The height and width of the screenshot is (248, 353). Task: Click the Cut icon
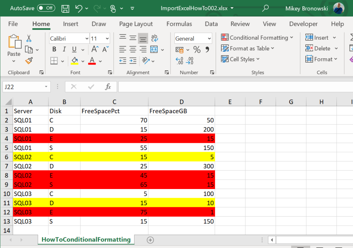(x=29, y=38)
